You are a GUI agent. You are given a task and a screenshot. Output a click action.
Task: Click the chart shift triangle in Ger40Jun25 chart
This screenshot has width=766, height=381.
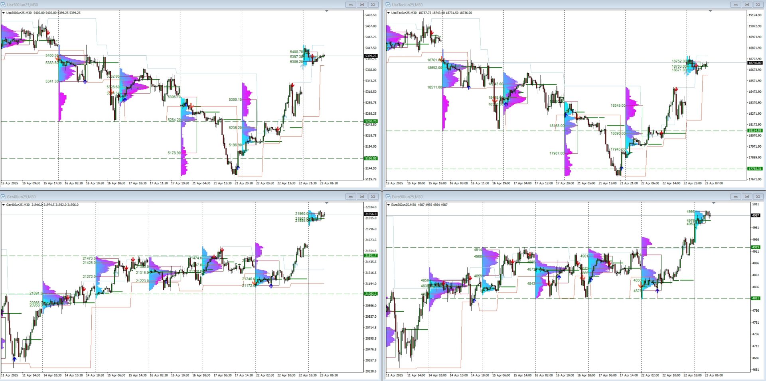(x=327, y=203)
